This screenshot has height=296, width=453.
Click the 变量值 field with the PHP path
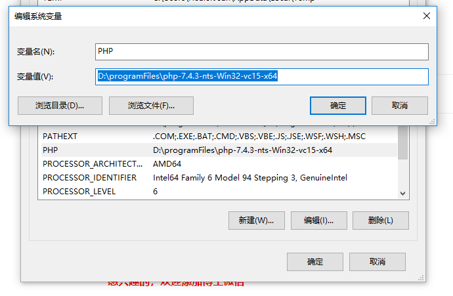[x=262, y=77]
